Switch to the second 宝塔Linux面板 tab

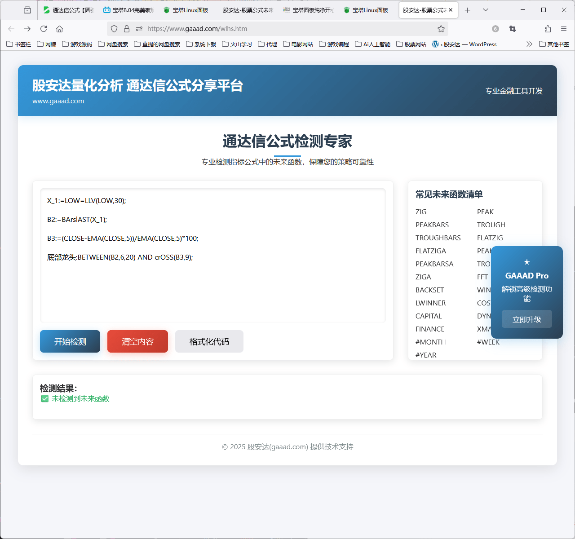pyautogui.click(x=369, y=10)
